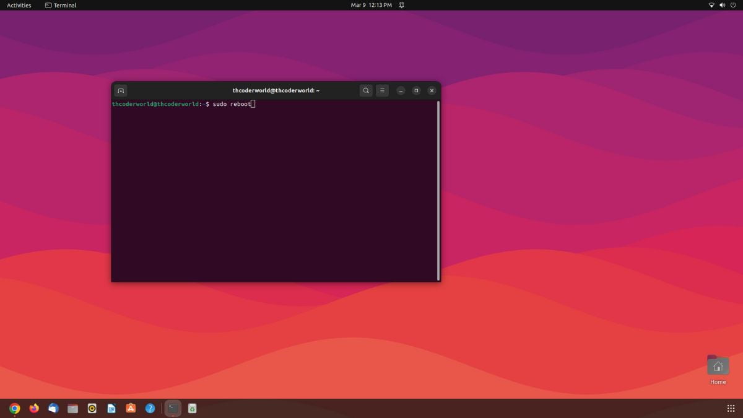Select the running Terminal in the dock

[172, 408]
